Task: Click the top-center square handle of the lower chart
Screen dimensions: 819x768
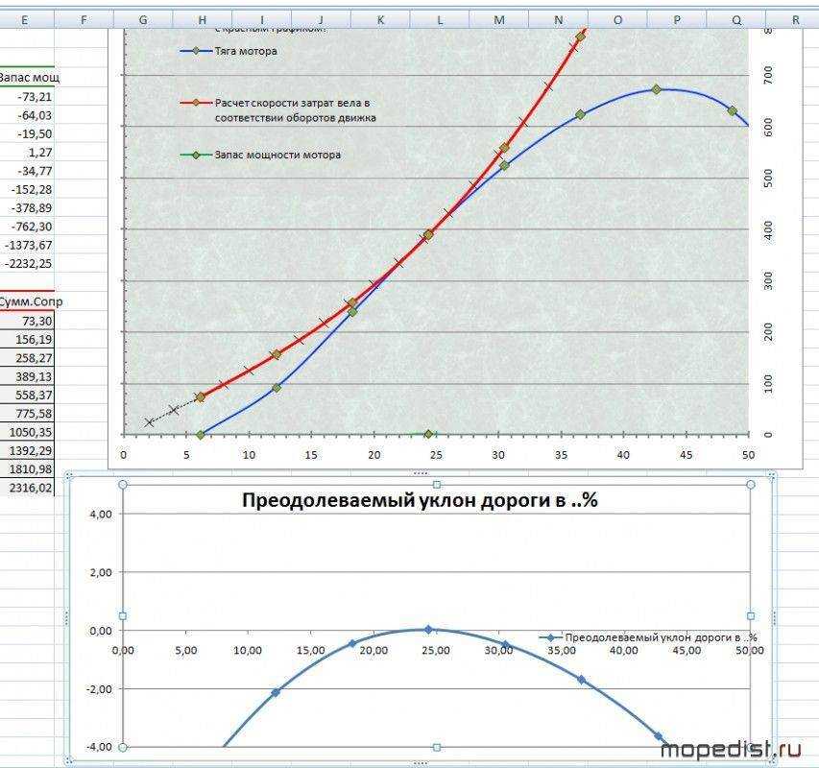Action: [x=437, y=485]
